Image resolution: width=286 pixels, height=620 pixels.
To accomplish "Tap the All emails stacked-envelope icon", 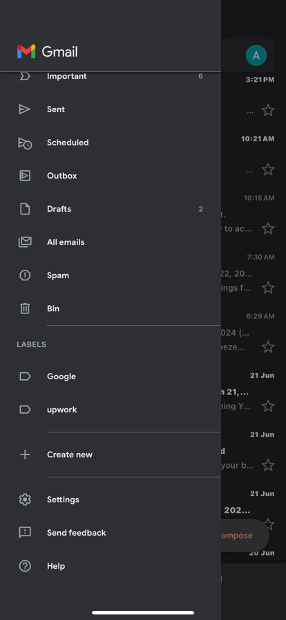I will pyautogui.click(x=25, y=242).
